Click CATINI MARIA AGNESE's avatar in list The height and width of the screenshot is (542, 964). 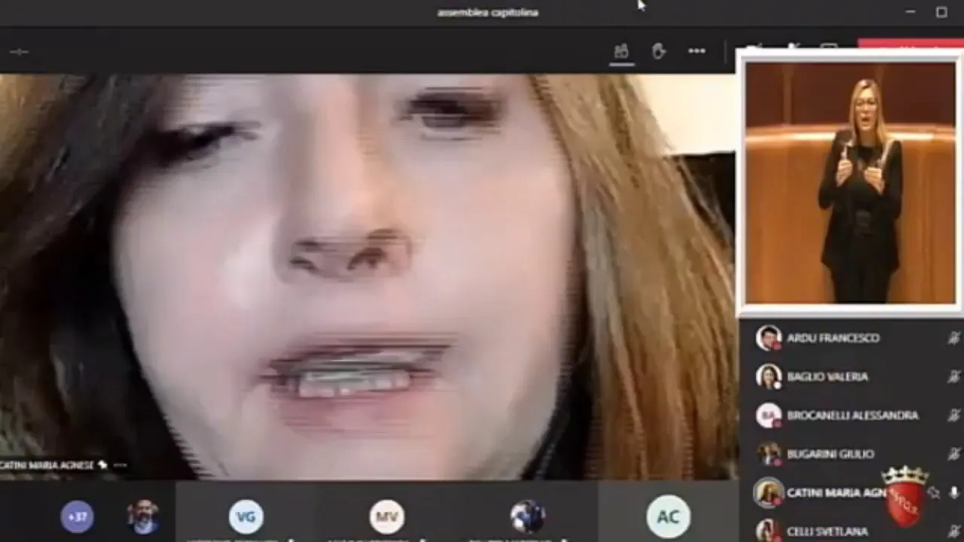769,493
